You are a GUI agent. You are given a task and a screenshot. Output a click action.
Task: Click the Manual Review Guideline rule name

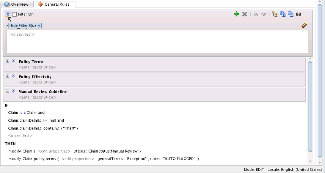tap(43, 92)
